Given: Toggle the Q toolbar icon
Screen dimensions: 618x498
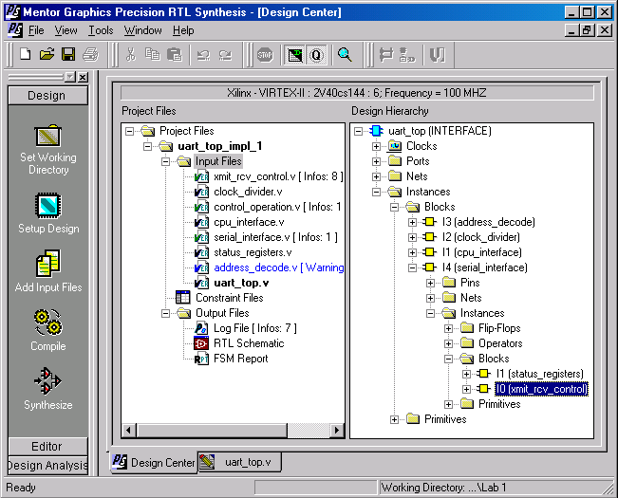Looking at the screenshot, I should (316, 55).
